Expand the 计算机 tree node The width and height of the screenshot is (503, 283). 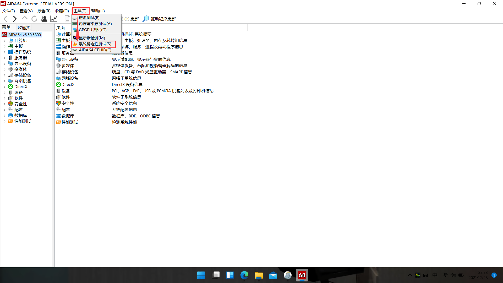(x=4, y=40)
